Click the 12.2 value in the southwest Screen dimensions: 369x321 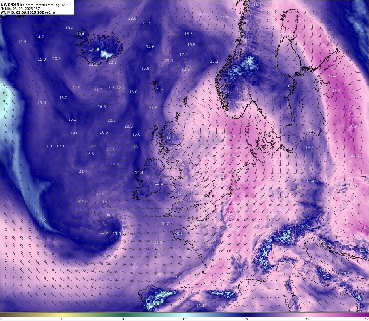tap(42, 220)
